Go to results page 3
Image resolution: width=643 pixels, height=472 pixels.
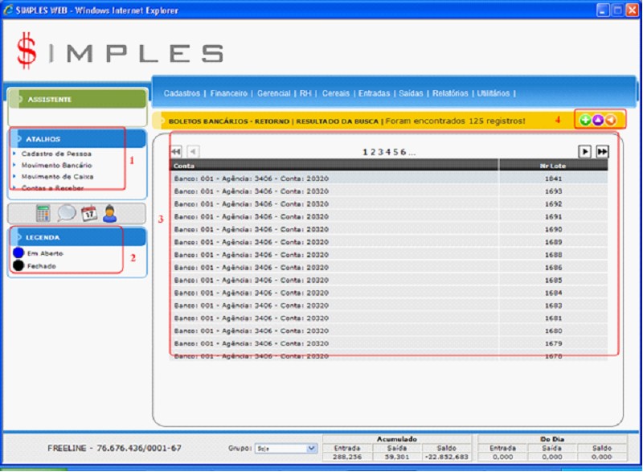380,152
